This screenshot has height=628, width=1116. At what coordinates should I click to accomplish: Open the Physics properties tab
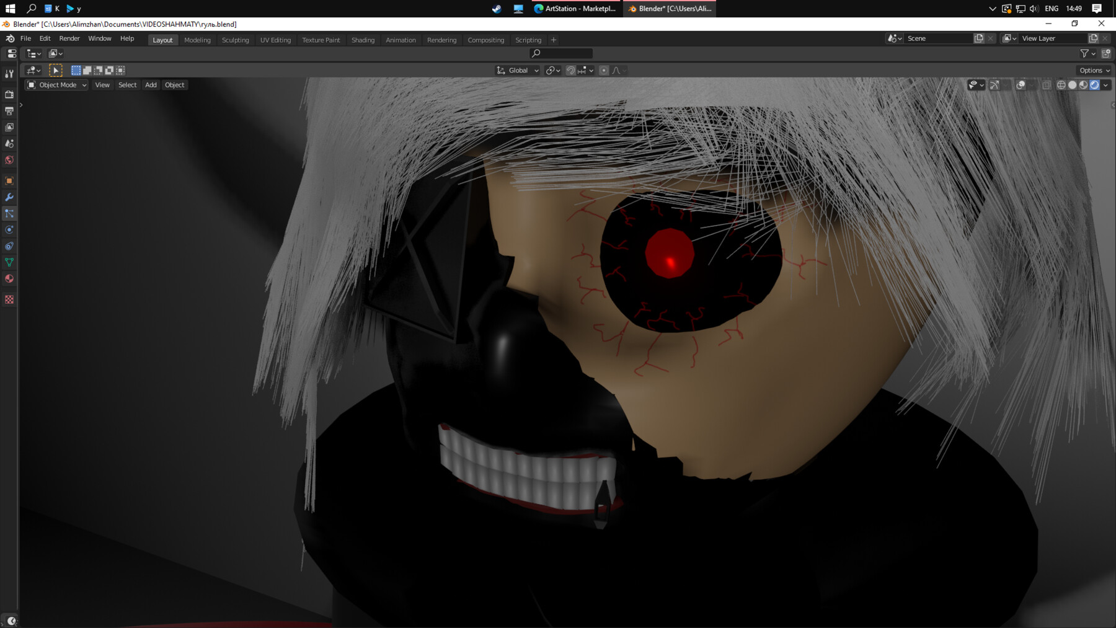(x=9, y=230)
